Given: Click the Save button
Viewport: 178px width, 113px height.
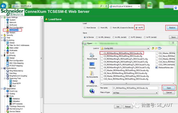Looking at the screenshot, I should pyautogui.click(x=173, y=37).
